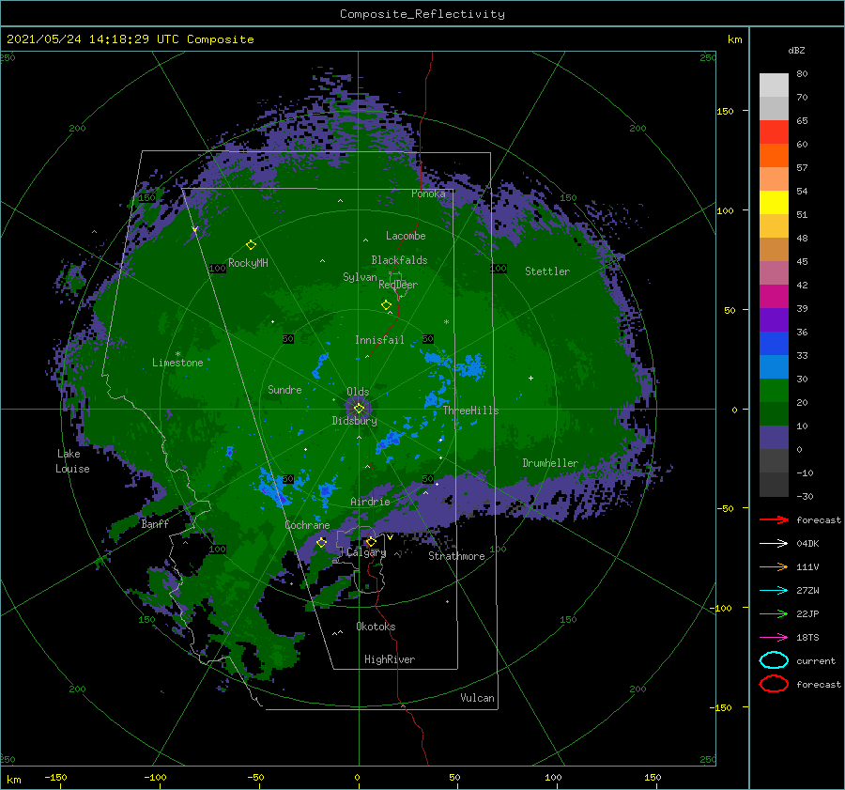Click the Lacombe town label
Image resolution: width=845 pixels, height=790 pixels.
click(406, 236)
